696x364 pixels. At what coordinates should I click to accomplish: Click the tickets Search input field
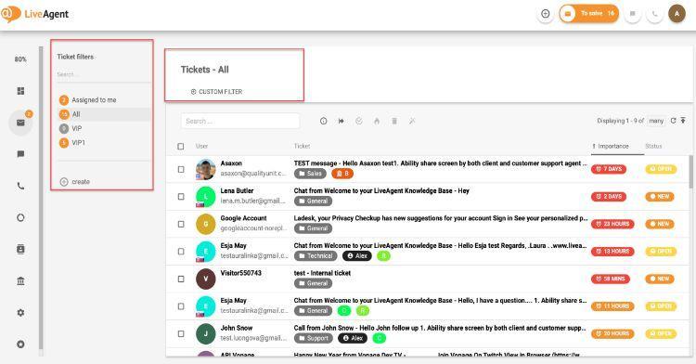coord(240,121)
